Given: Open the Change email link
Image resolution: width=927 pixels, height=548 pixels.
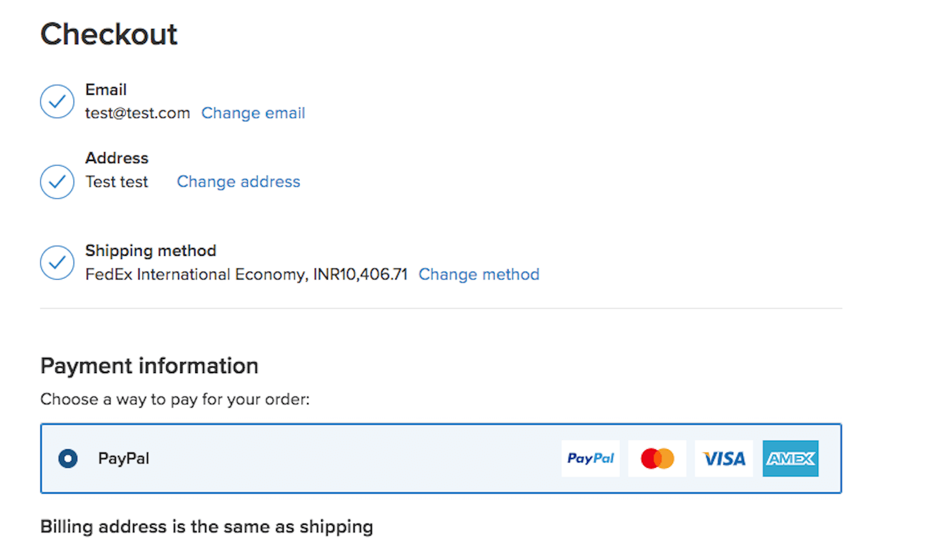Looking at the screenshot, I should pyautogui.click(x=253, y=113).
